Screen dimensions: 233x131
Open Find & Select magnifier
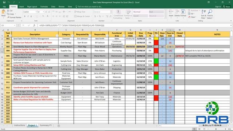point(210,14)
